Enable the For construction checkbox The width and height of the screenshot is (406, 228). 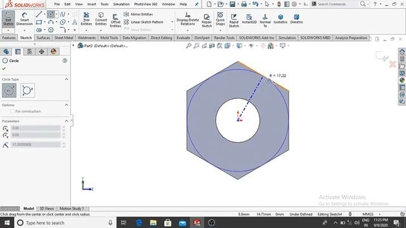click(13, 111)
